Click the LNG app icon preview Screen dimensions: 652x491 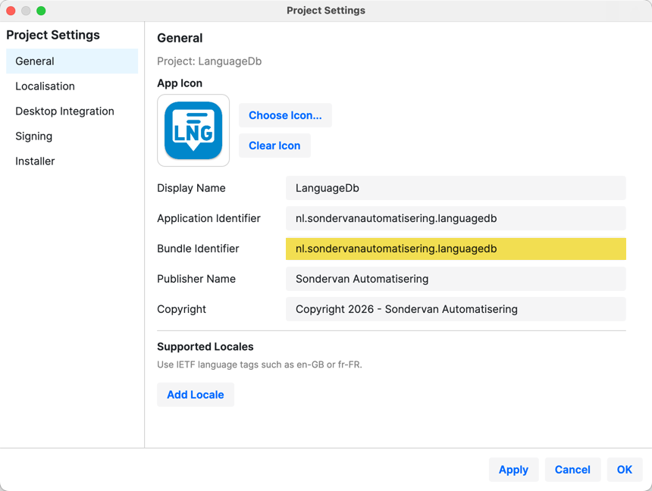193,130
